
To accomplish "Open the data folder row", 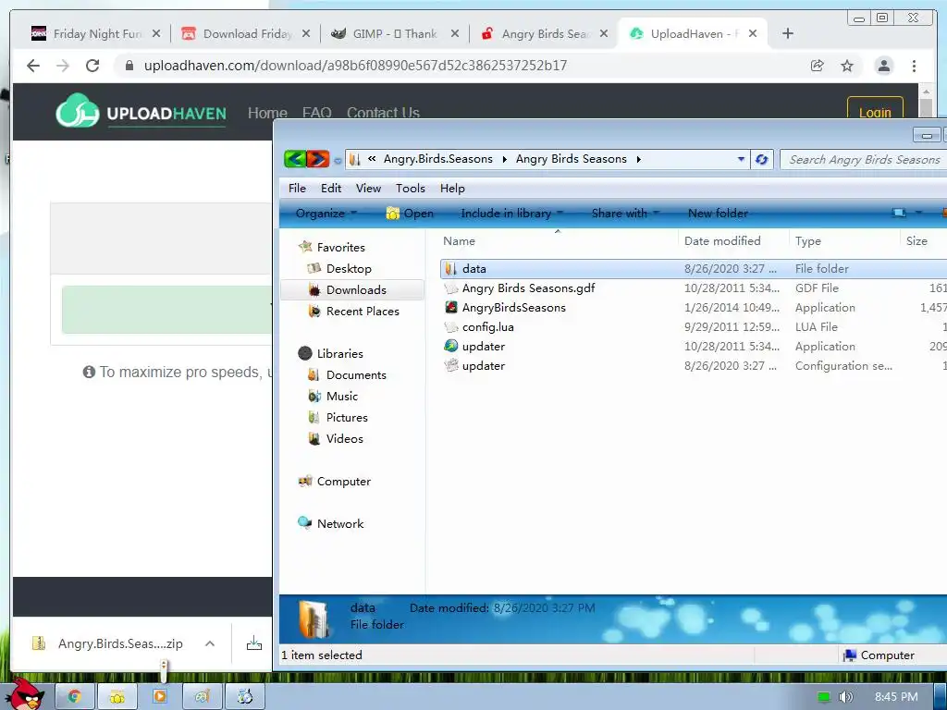I will coord(694,269).
